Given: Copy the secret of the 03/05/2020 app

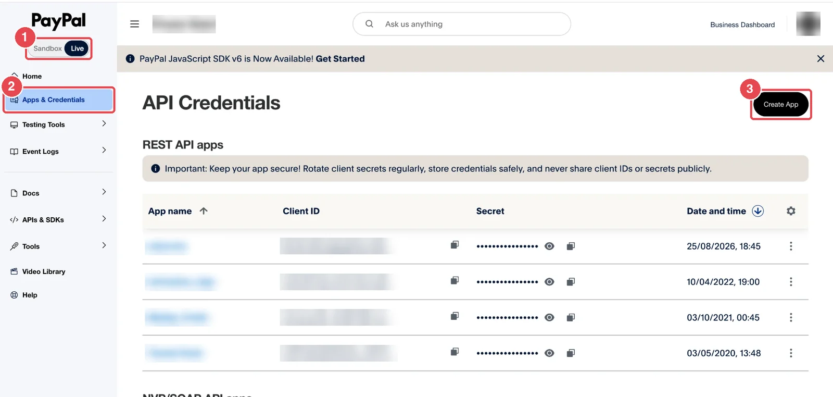Looking at the screenshot, I should [571, 353].
